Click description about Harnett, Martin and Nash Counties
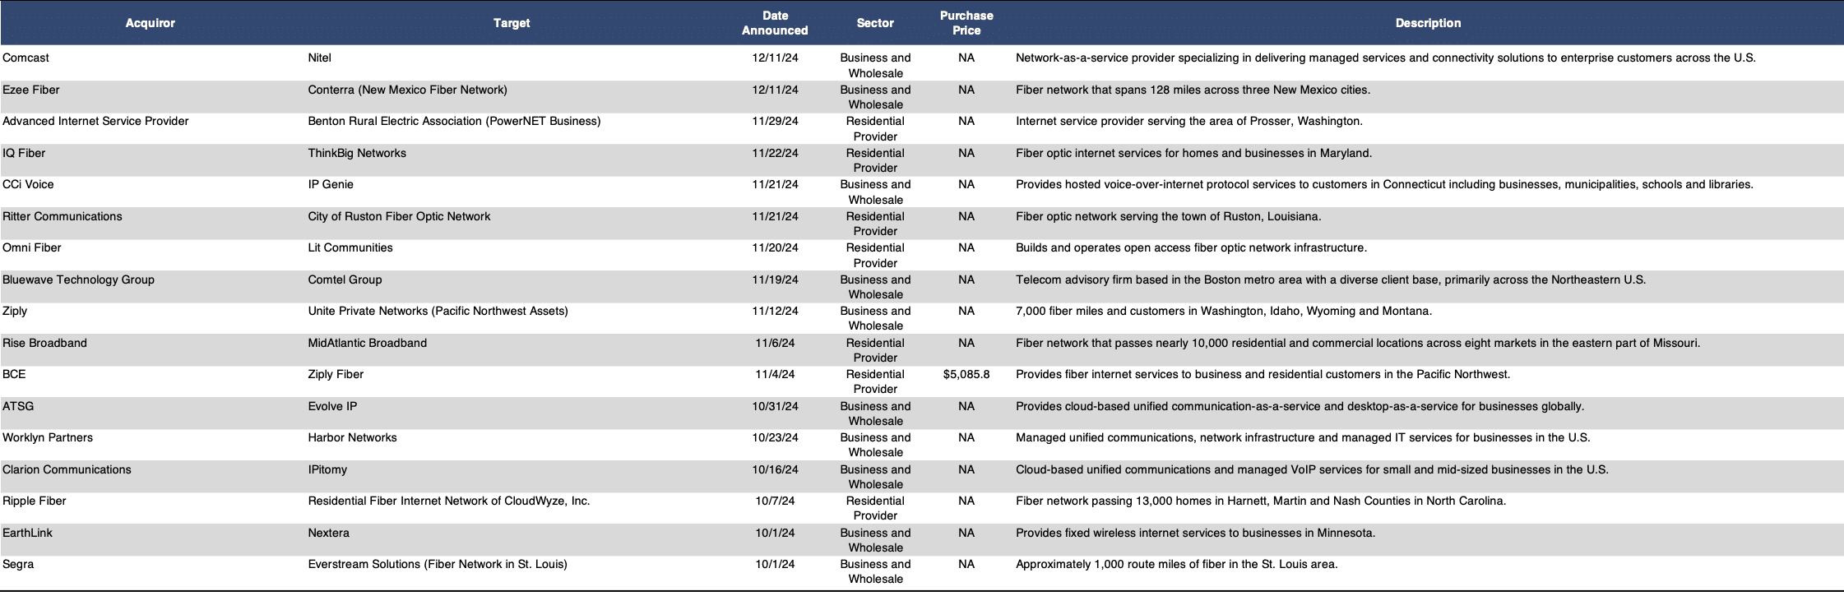The height and width of the screenshot is (596, 1844). (1261, 501)
